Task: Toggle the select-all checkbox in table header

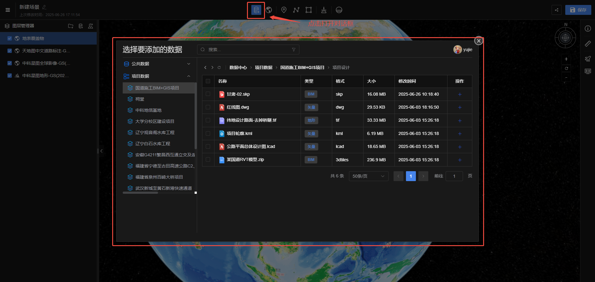Action: point(208,81)
